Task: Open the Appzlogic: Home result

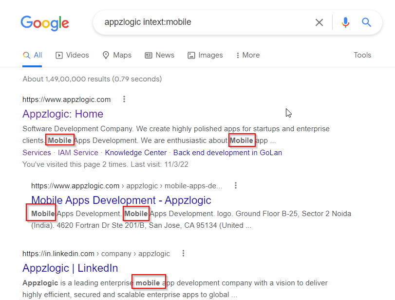Action: pos(63,114)
